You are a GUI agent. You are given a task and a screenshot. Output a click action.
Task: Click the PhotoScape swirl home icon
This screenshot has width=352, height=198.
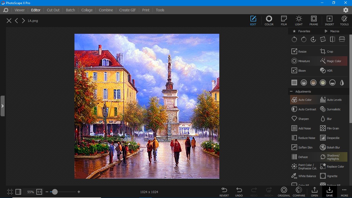click(x=6, y=10)
